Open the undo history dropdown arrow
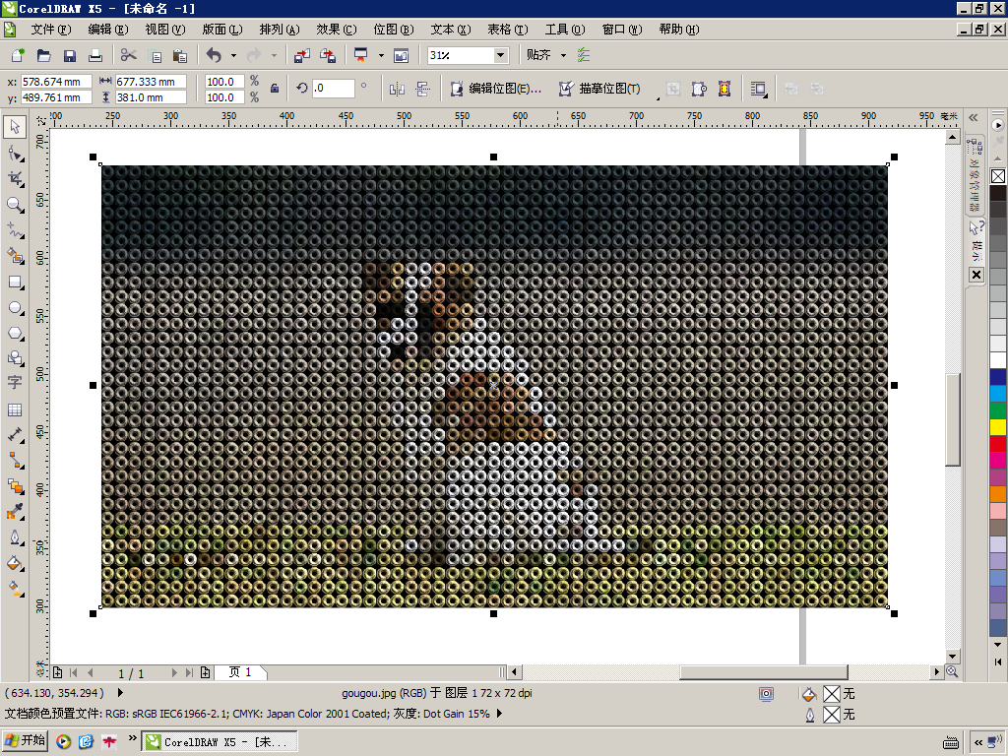The image size is (1008, 756). (x=233, y=56)
